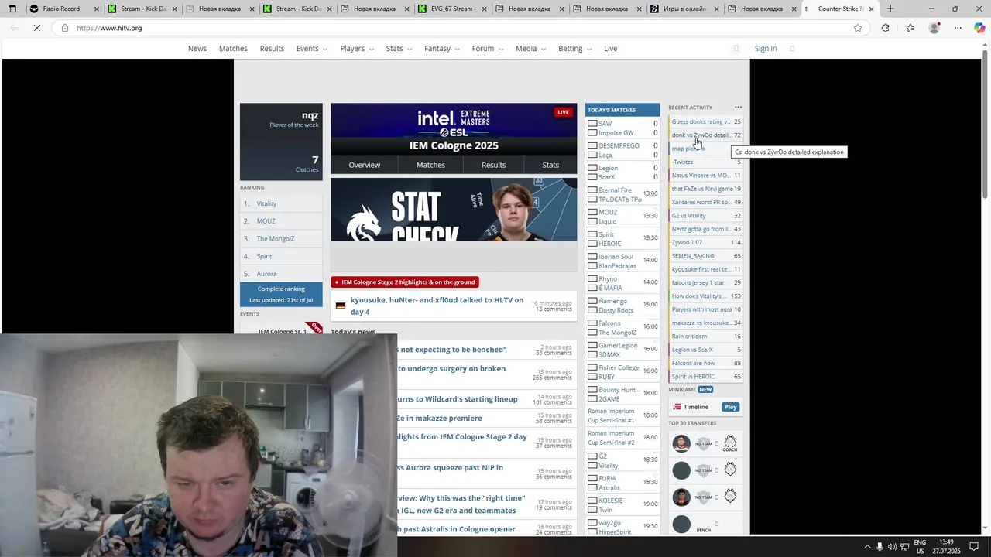Open the clock showing 13:49
The image size is (991, 557).
point(946,547)
